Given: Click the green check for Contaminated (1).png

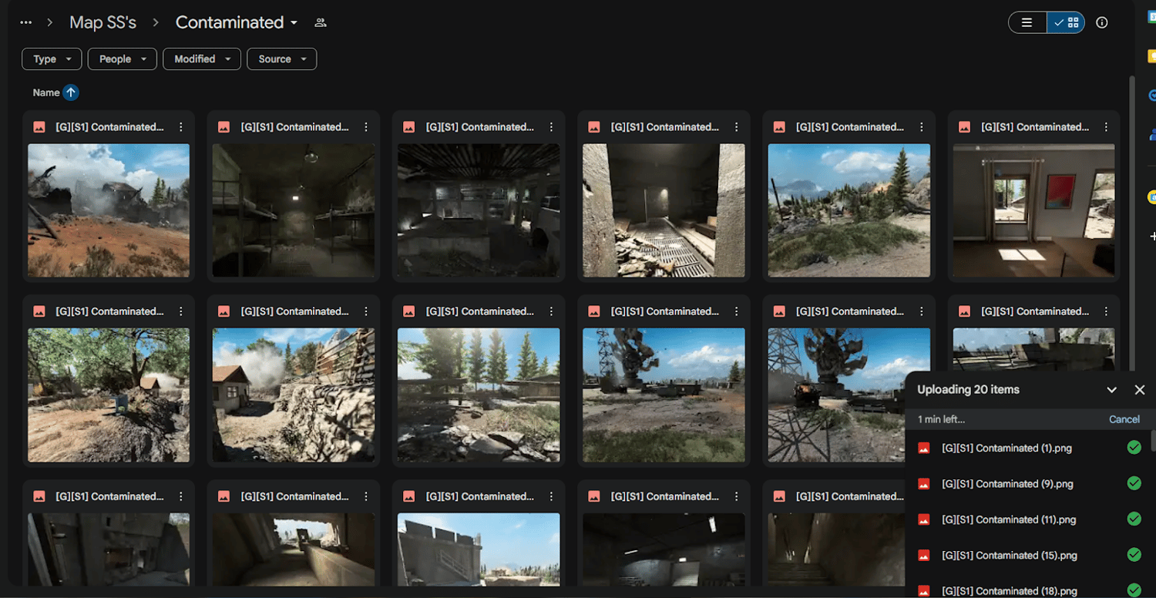Looking at the screenshot, I should coord(1134,448).
